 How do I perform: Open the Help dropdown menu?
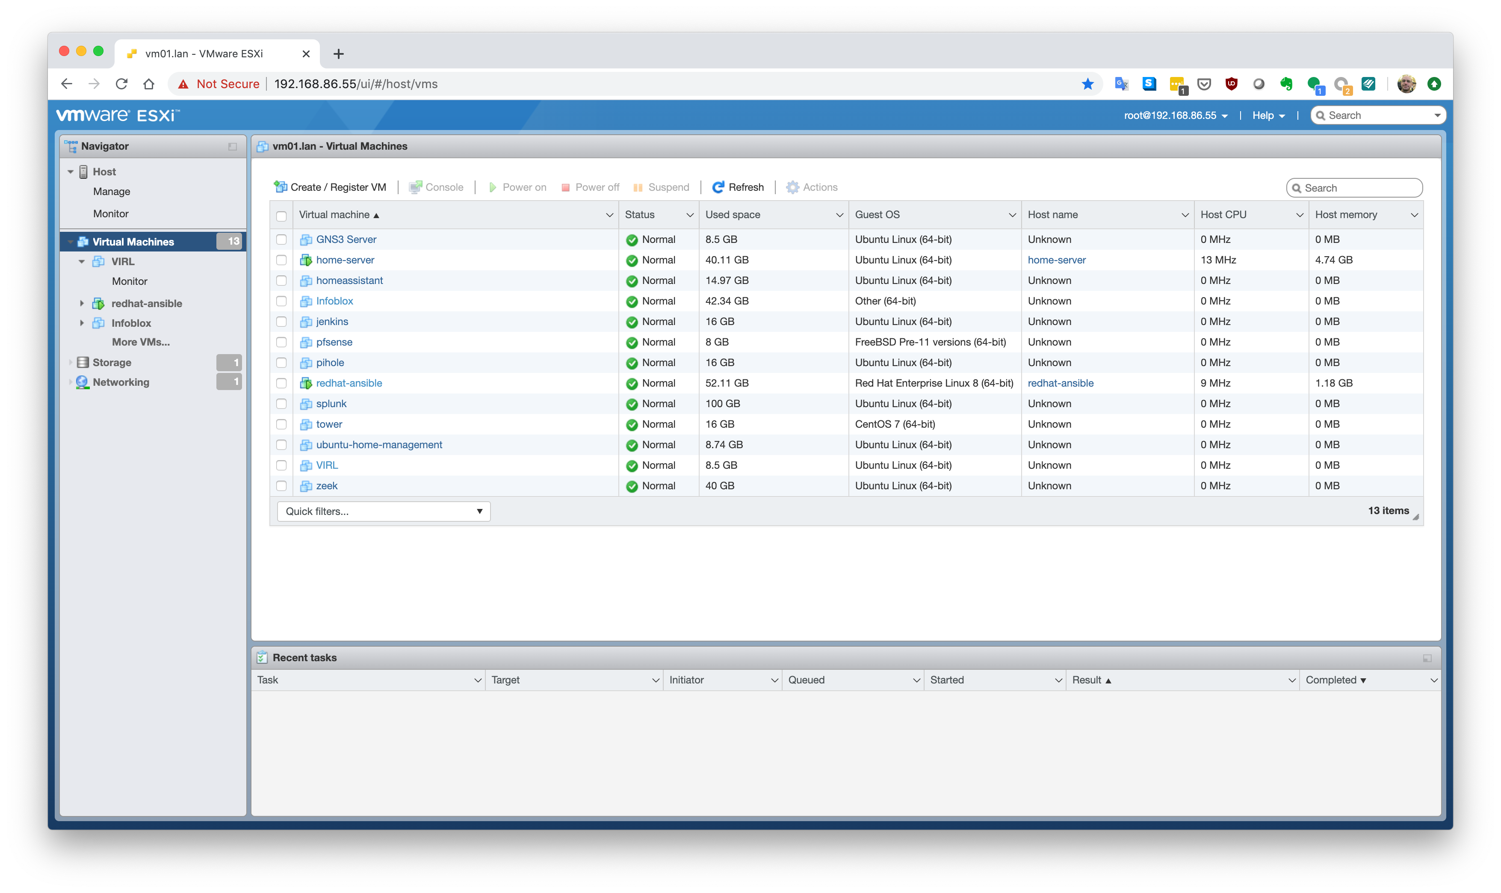(1268, 115)
